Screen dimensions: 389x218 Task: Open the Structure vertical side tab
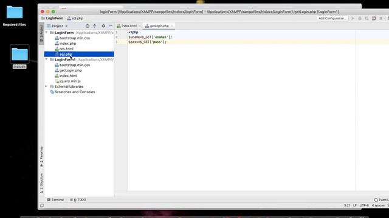[41, 183]
